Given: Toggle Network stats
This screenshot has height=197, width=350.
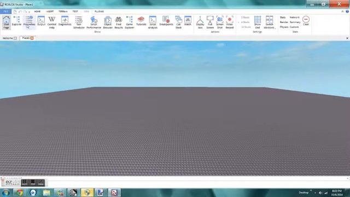Looking at the screenshot, I should [295, 18].
